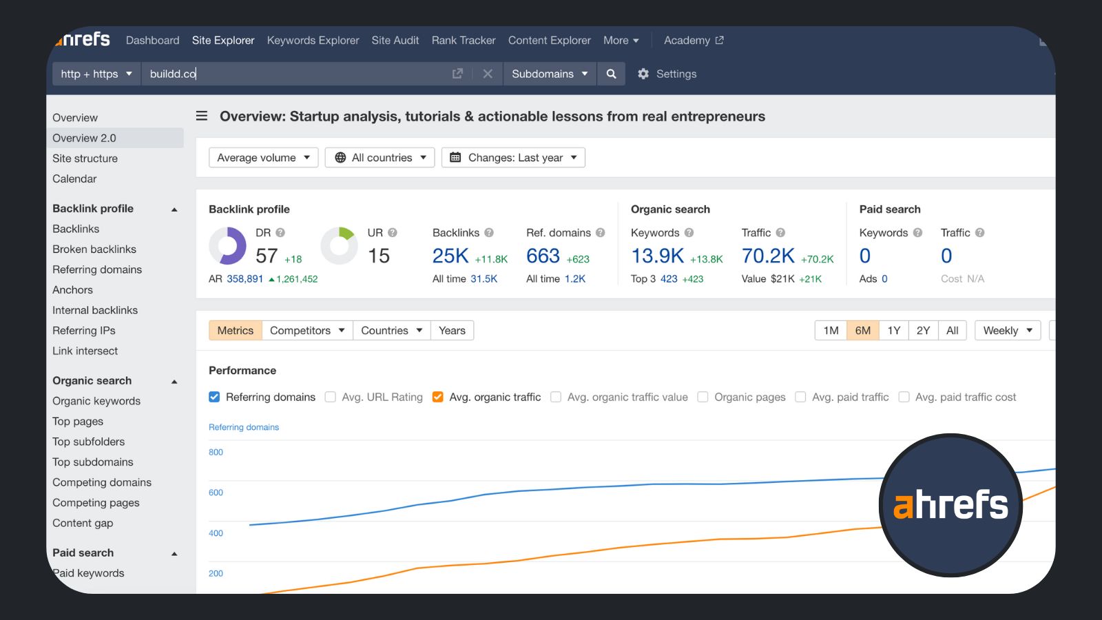The height and width of the screenshot is (620, 1102).
Task: Show help for UR metric
Action: [393, 233]
